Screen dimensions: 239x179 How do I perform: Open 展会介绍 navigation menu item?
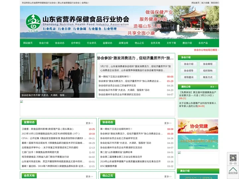tap(187, 43)
